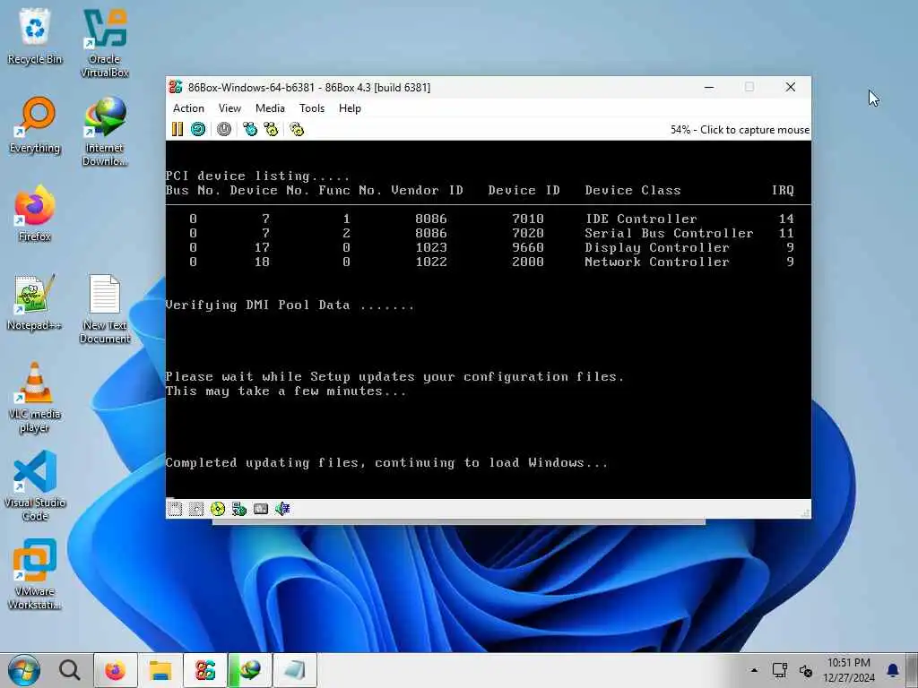Select Everything search desktop shortcut
The height and width of the screenshot is (688, 918).
click(35, 125)
